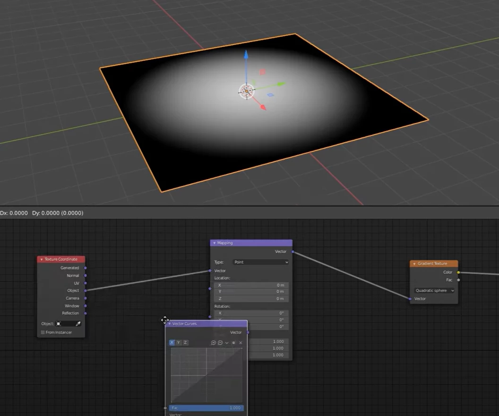This screenshot has width=499, height=416.
Task: Click the Mapping node Vector output socket
Action: click(293, 252)
